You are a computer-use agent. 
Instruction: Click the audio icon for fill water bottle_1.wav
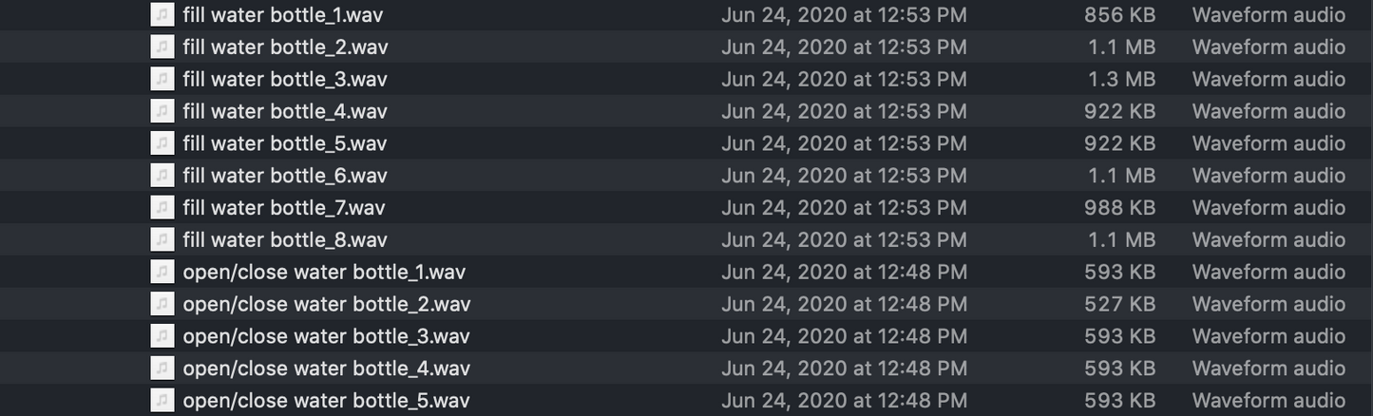click(162, 15)
